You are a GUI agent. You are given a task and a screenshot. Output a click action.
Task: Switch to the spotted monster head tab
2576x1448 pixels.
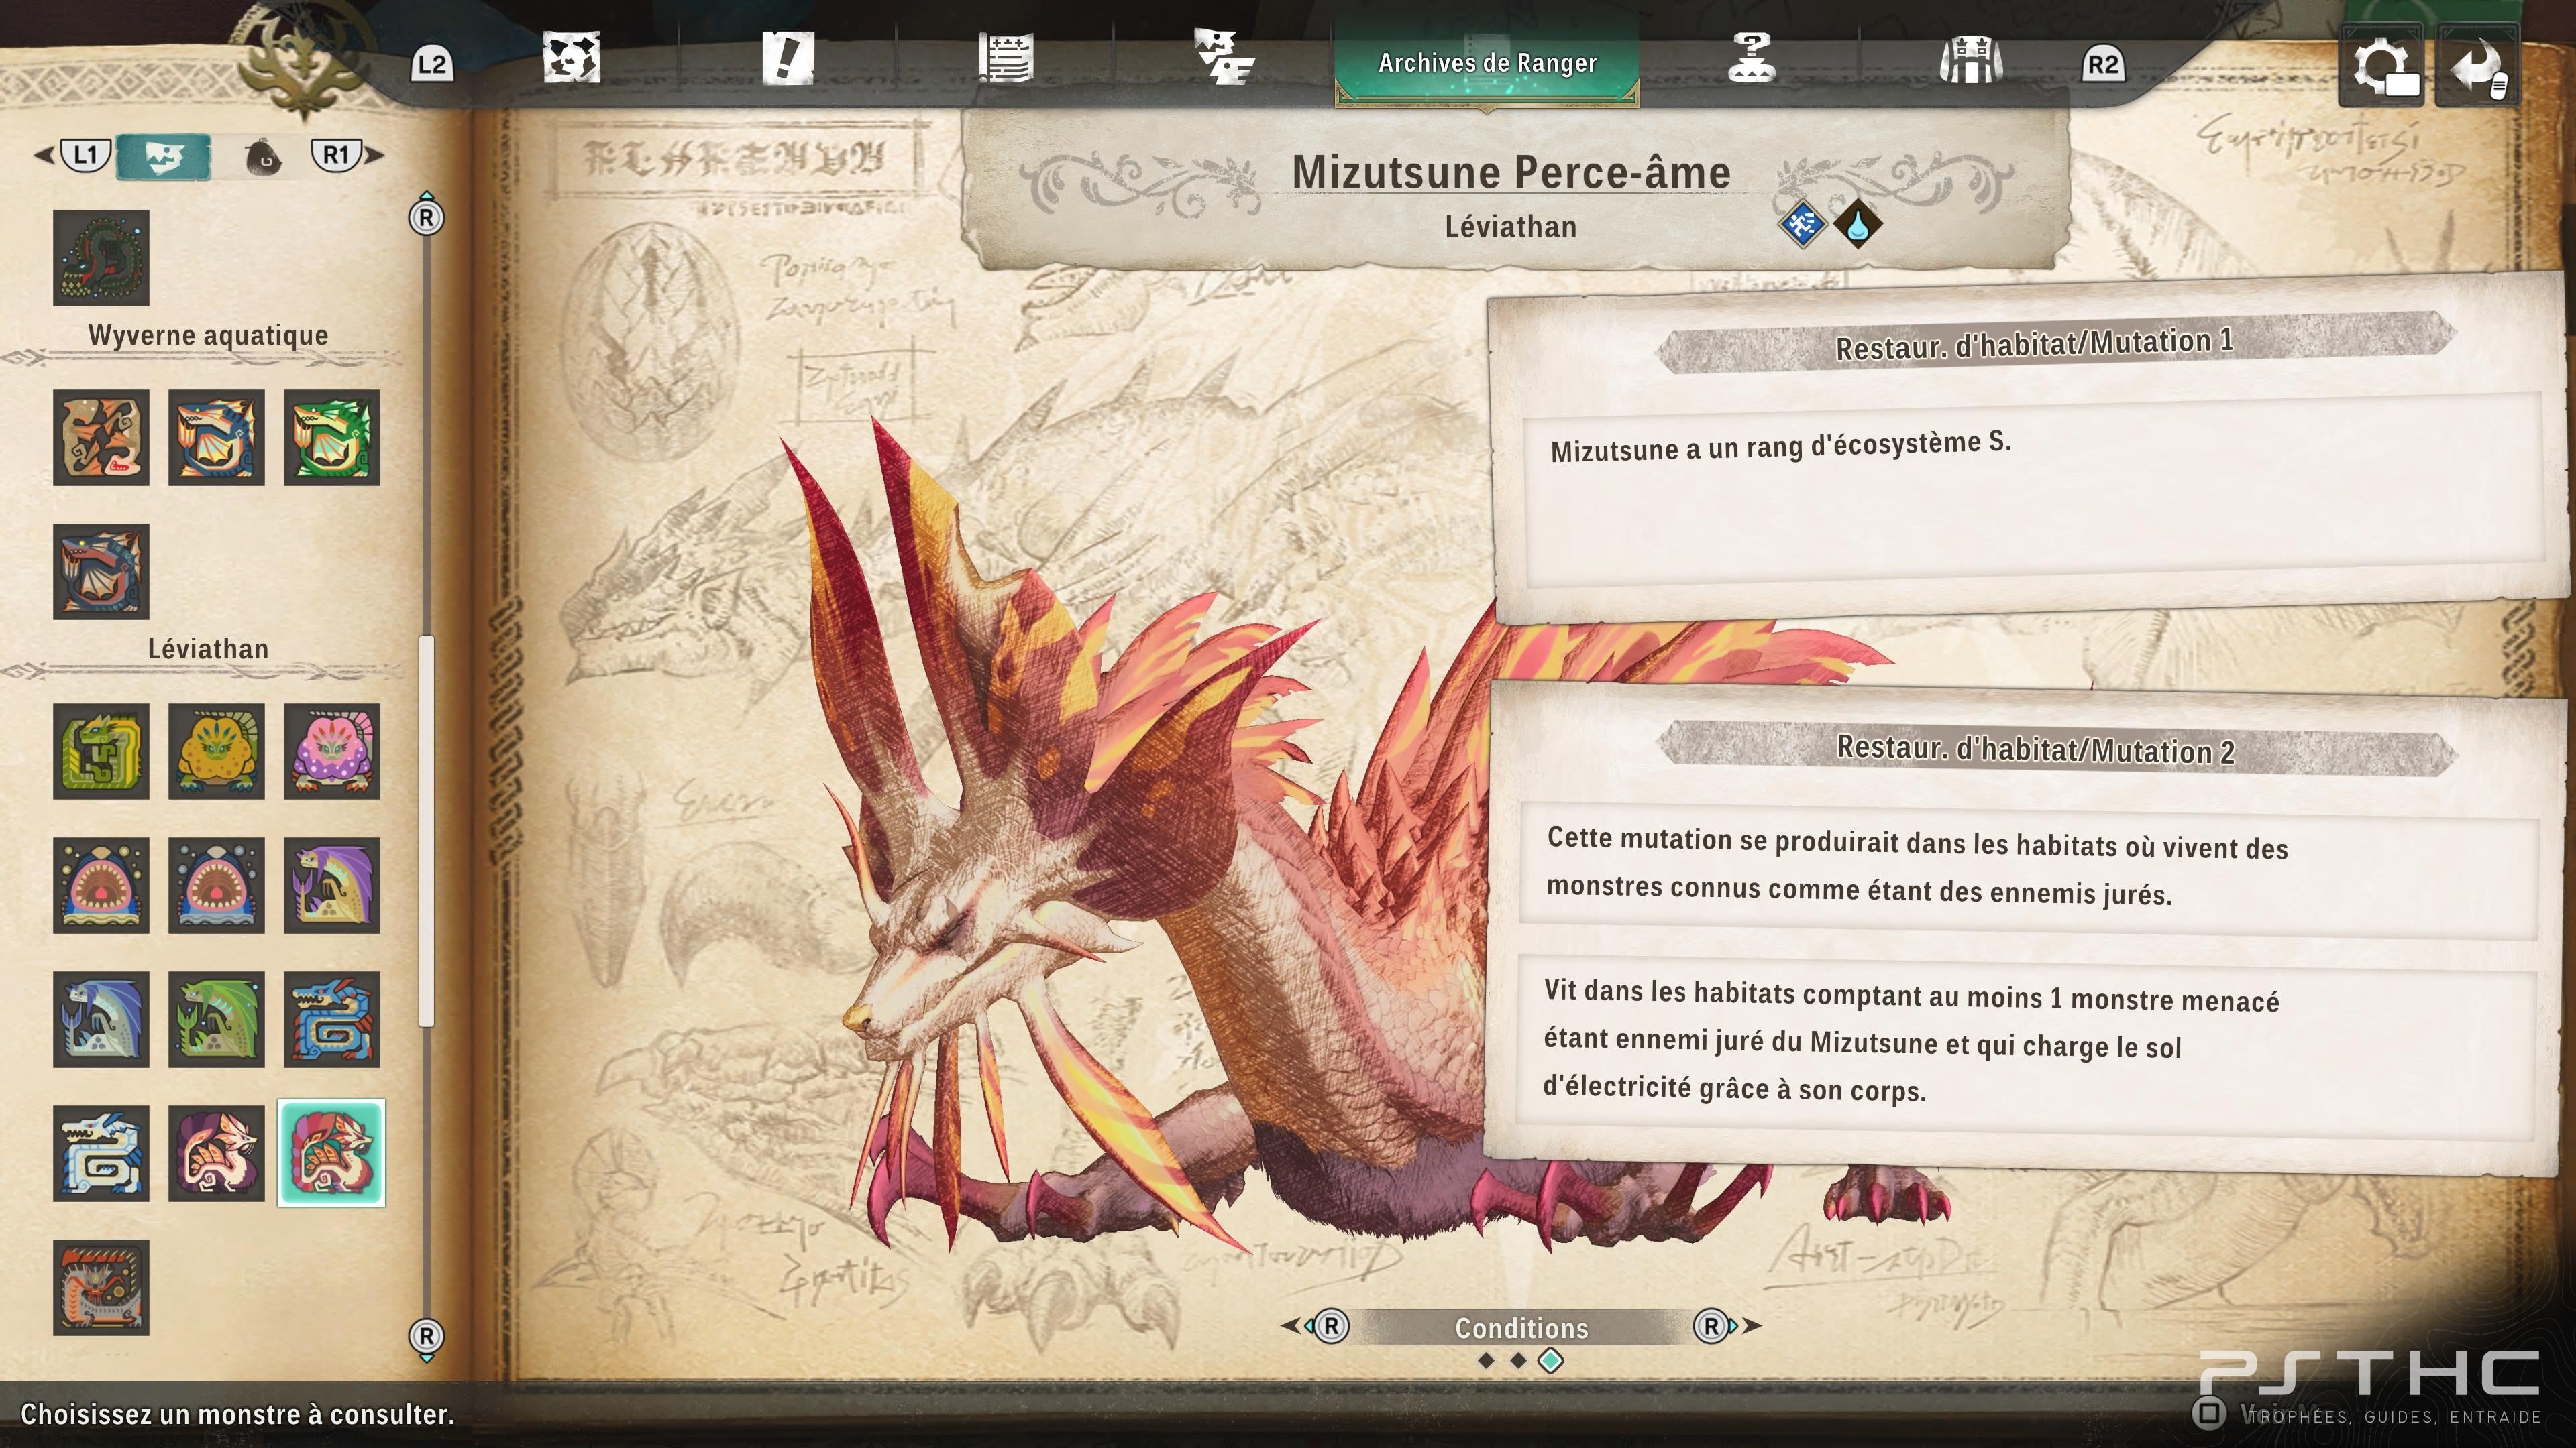coord(571,57)
